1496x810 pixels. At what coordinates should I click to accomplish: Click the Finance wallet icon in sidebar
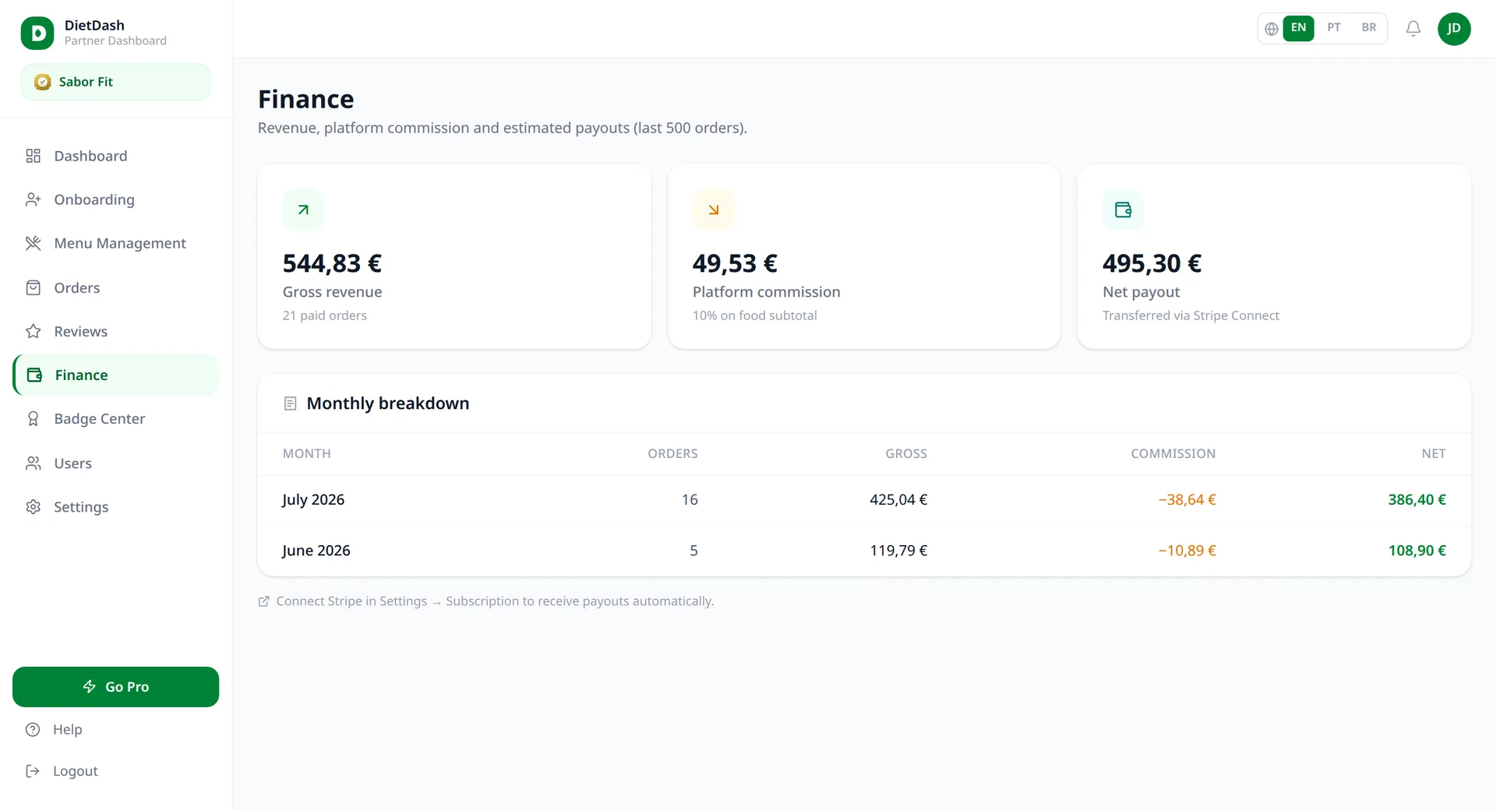coord(34,375)
